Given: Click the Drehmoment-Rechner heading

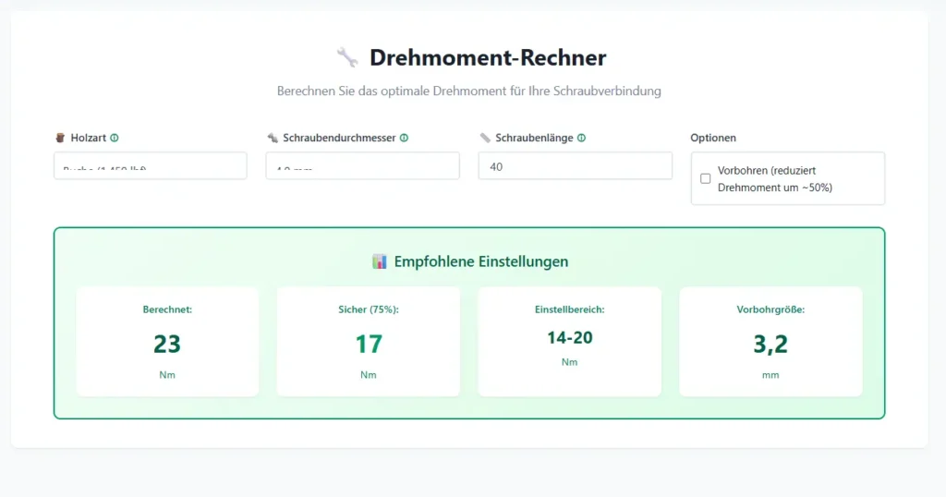Looking at the screenshot, I should [x=488, y=57].
